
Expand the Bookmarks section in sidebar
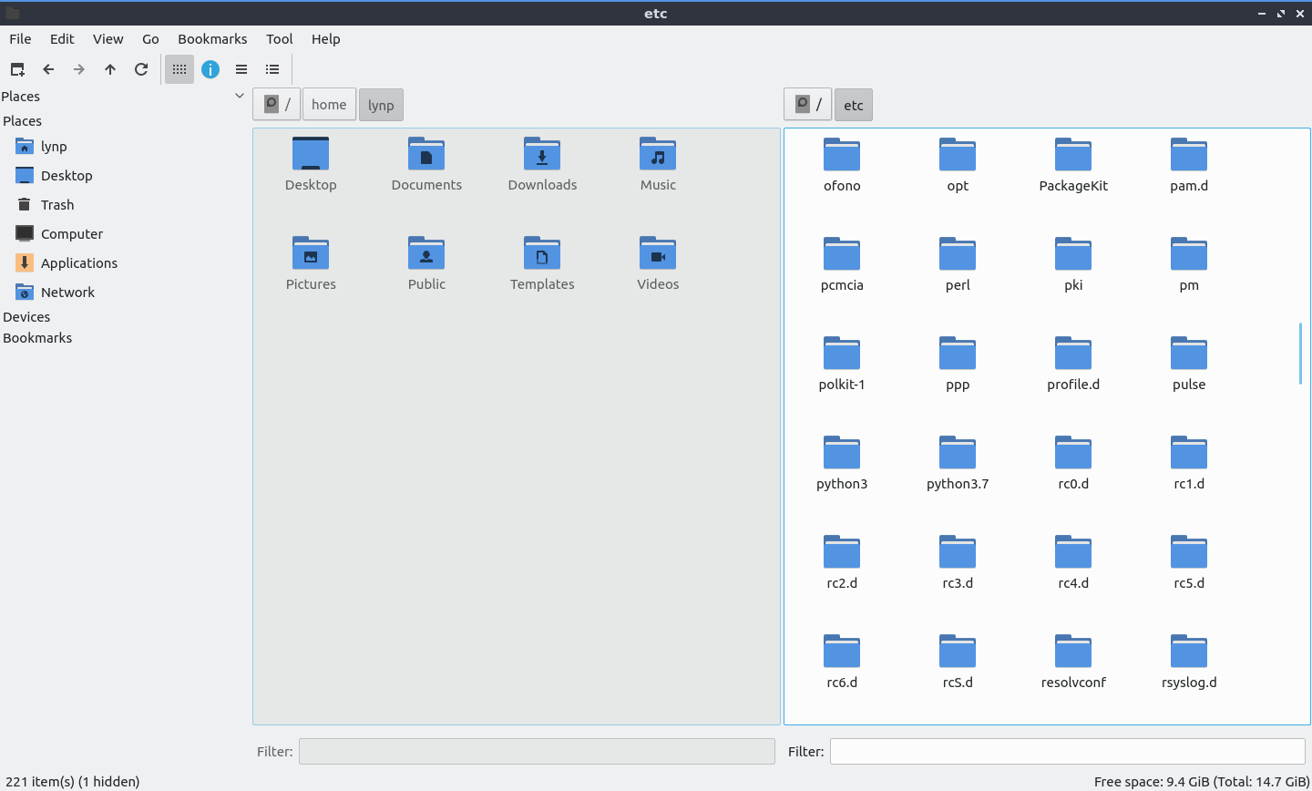(x=37, y=338)
